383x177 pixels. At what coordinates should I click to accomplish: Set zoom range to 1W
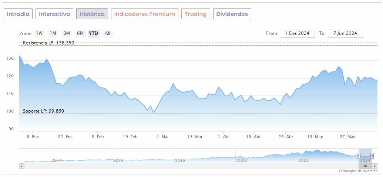tap(39, 33)
